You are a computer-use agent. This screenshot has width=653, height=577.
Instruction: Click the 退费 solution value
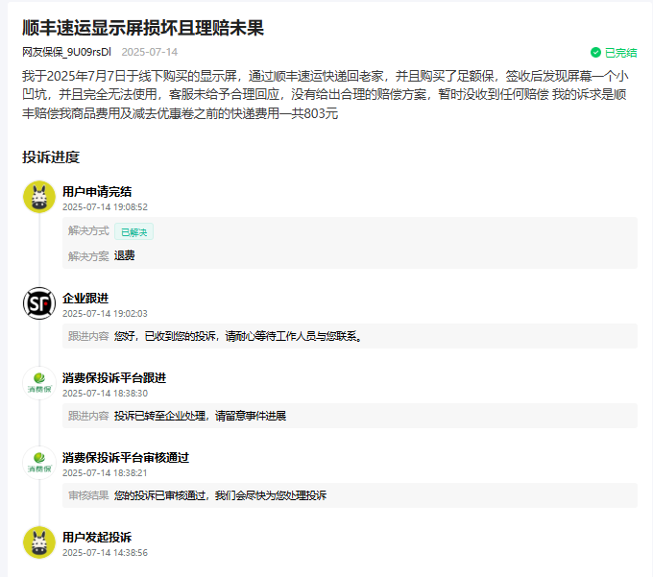pyautogui.click(x=125, y=255)
